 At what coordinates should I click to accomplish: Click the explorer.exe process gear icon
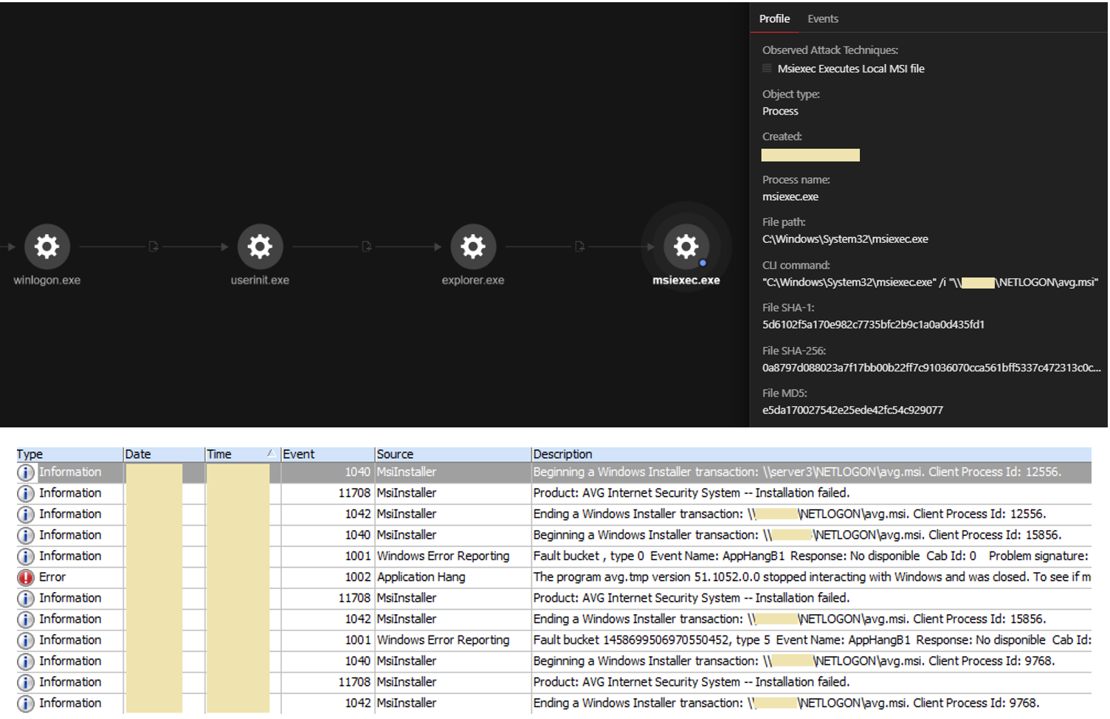[473, 247]
